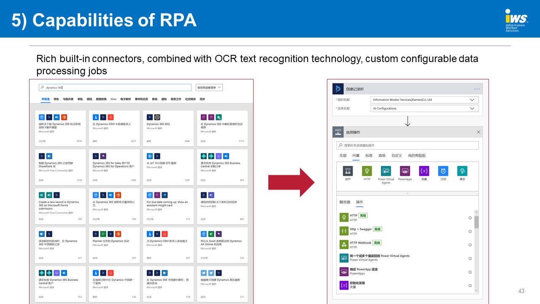Select the HTTP connector tile icon
This screenshot has height=304, width=540.
pos(367,171)
